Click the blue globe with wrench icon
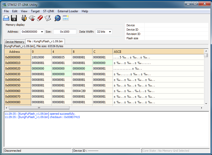Image resolution: width=212 pixels, height=155 pixels. point(57,18)
